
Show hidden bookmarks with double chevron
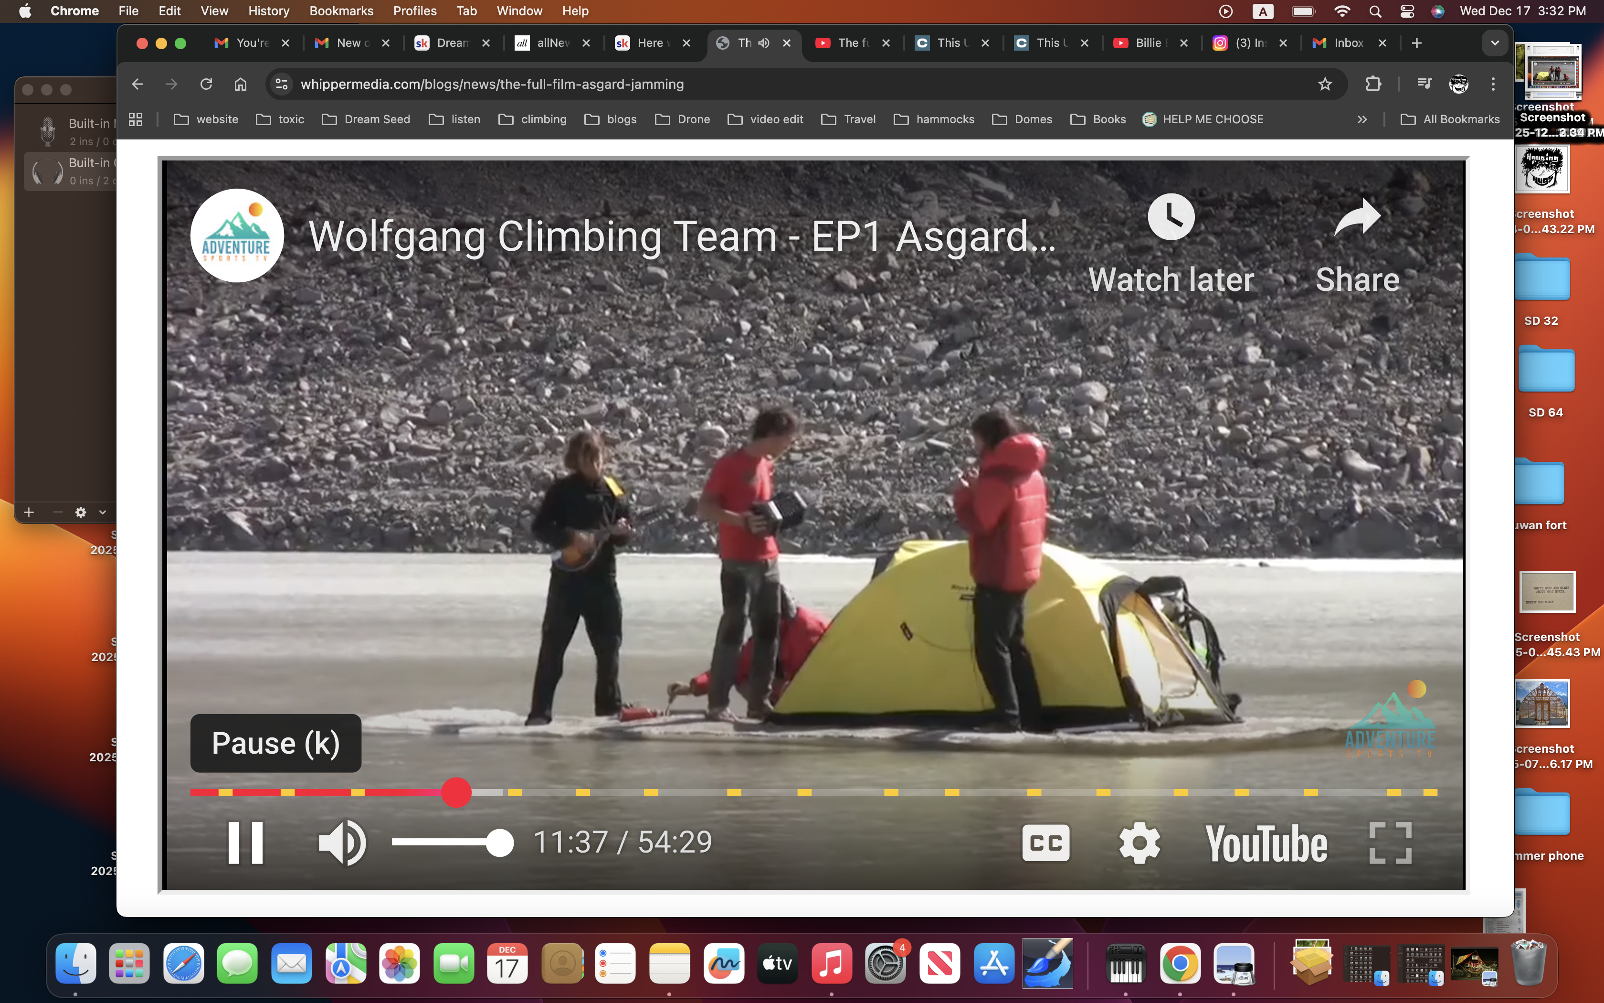click(x=1361, y=119)
